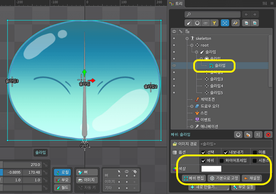Click the 기본으로 고정 button

point(224,178)
